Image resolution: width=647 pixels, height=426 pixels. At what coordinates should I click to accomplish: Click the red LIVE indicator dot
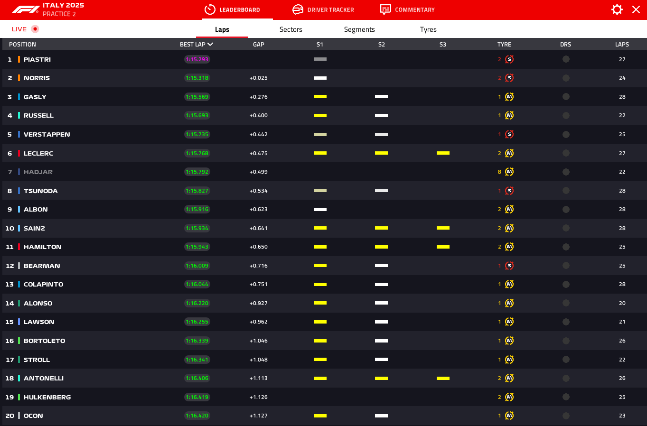pyautogui.click(x=35, y=29)
